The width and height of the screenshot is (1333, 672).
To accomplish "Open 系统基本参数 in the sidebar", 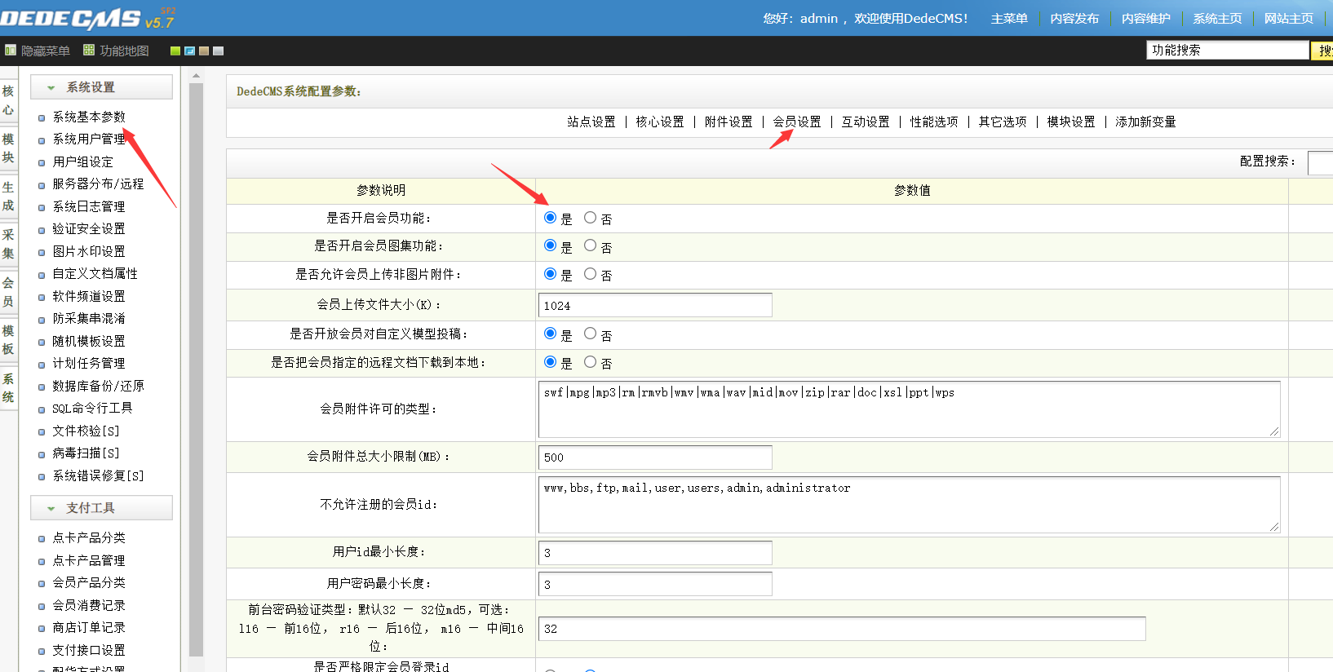I will tap(89, 117).
